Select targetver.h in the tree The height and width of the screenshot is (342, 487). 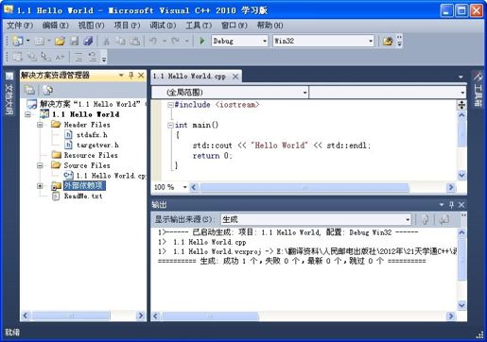(x=97, y=145)
